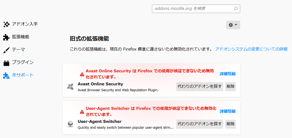Image resolution: width=292 pixels, height=138 pixels.
Task: Click the warning icon for User-Agent Switcher
Action: pos(82,112)
